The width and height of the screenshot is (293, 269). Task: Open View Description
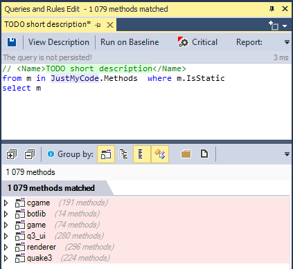point(59,42)
